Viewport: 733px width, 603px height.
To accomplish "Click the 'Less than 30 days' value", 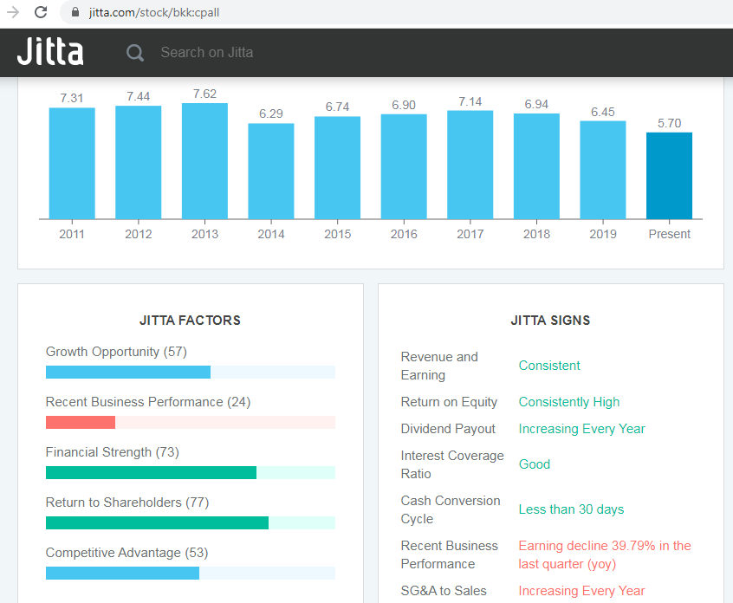I will click(571, 509).
